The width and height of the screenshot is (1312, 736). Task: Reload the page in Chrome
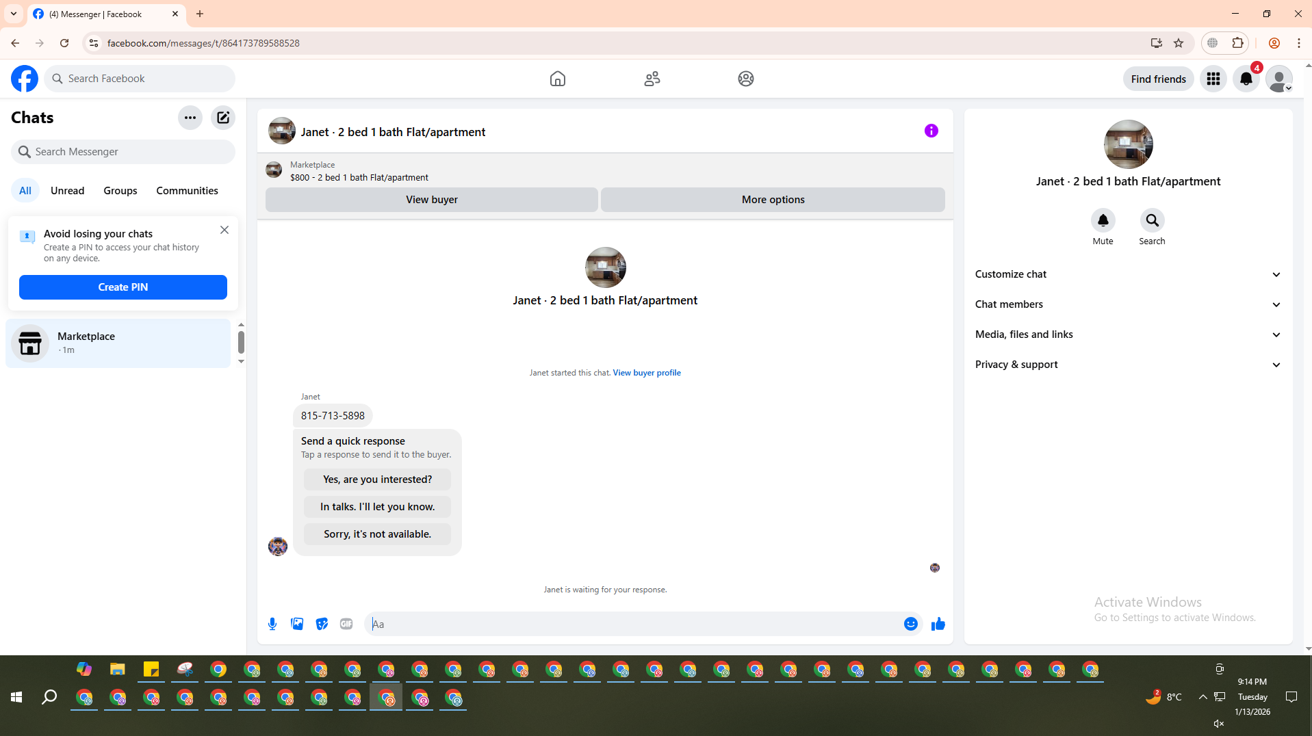tap(64, 43)
